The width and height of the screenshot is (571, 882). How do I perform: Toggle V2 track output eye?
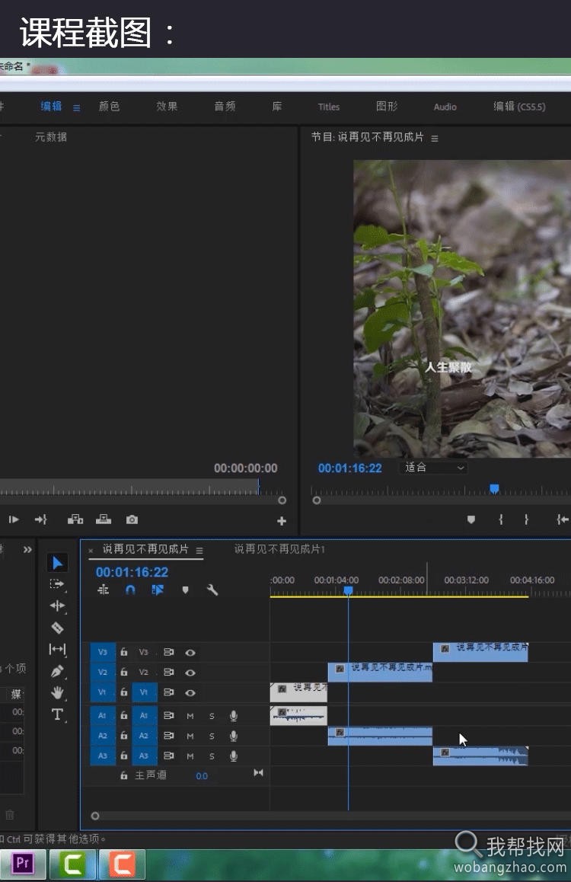[x=190, y=673]
